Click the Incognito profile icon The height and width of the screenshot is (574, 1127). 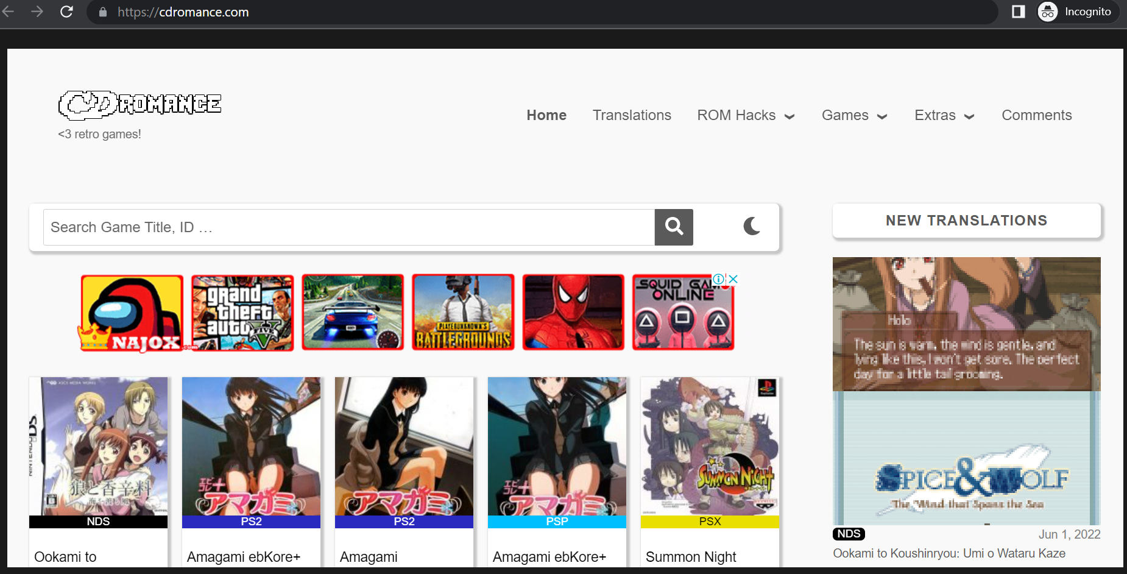[1048, 12]
